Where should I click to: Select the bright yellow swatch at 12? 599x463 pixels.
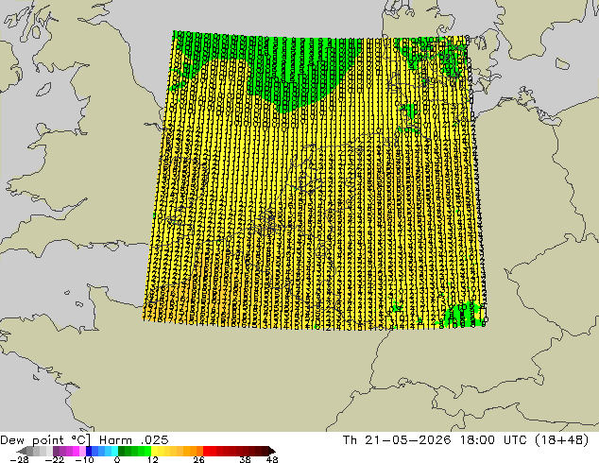(x=154, y=451)
